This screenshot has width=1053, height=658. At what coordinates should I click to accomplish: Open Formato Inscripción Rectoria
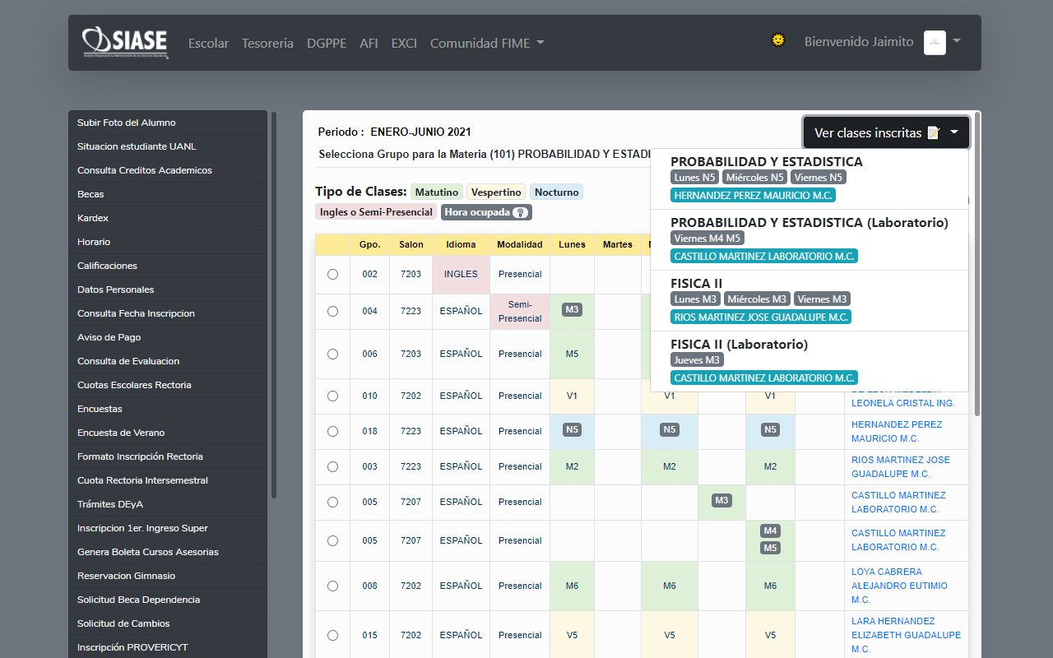click(x=168, y=456)
